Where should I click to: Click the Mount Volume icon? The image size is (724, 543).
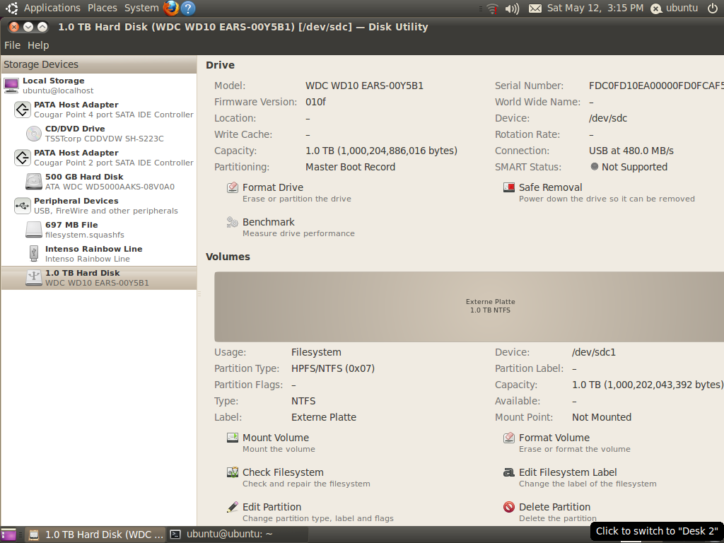tap(232, 437)
